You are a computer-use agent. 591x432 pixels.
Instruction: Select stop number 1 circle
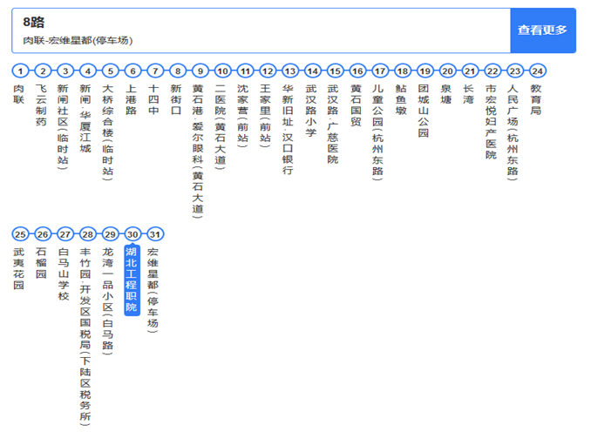click(20, 71)
